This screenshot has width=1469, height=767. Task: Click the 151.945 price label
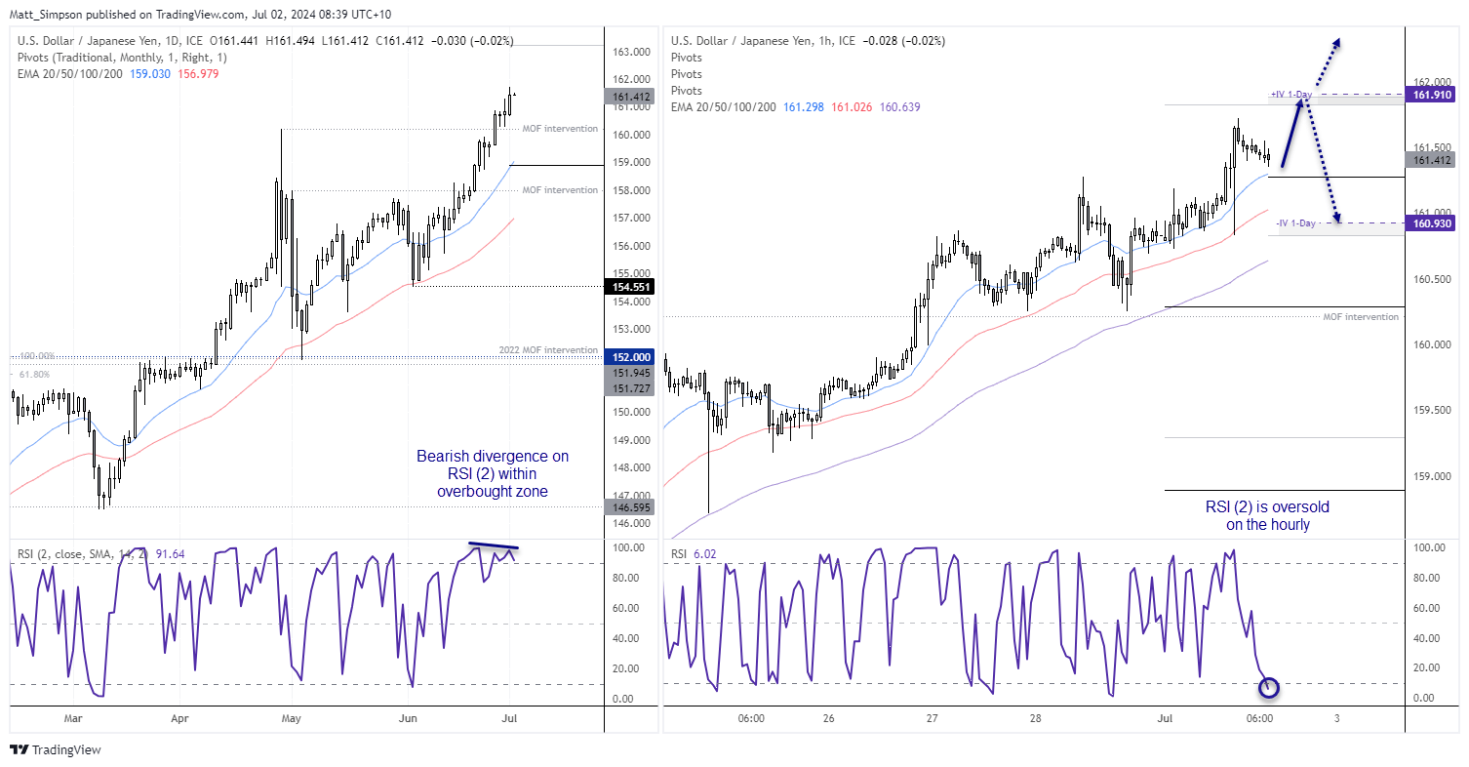(630, 373)
